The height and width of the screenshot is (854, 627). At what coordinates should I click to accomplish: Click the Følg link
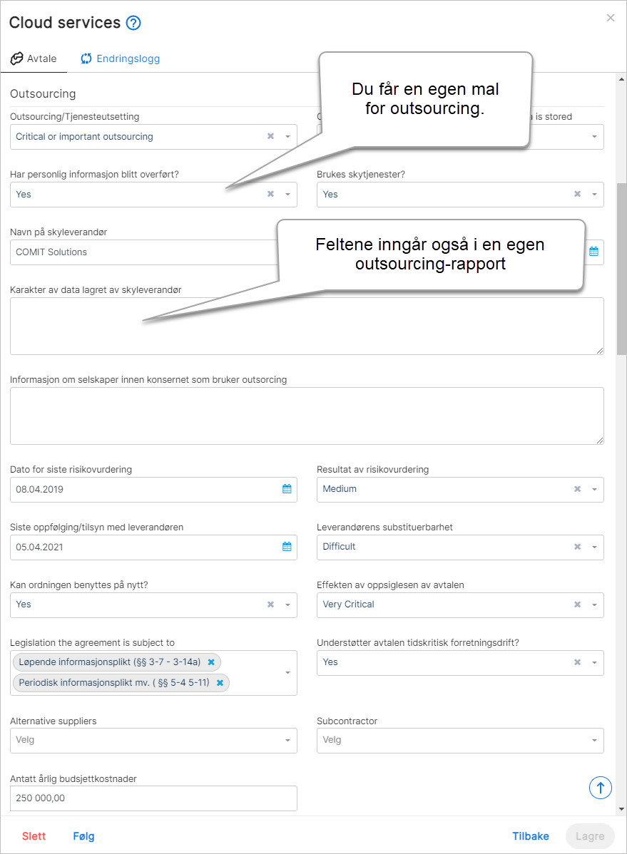click(x=84, y=837)
